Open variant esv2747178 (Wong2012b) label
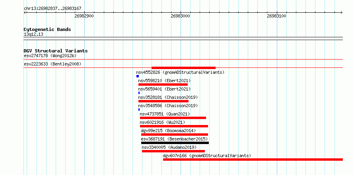 [x=51, y=56]
